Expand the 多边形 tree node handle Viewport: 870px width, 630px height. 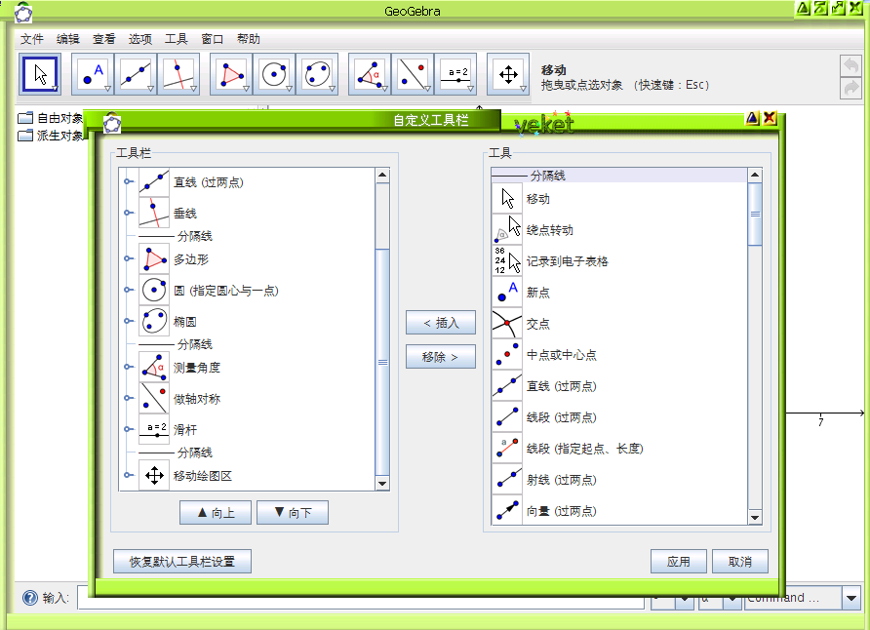[128, 259]
